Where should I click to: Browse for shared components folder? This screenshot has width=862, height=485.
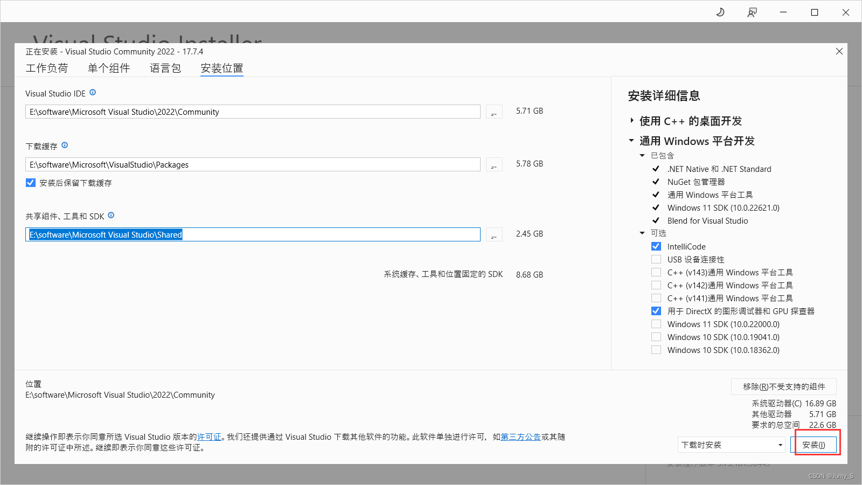coord(494,234)
